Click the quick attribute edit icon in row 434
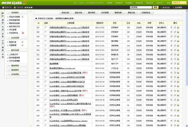 click(171, 41)
